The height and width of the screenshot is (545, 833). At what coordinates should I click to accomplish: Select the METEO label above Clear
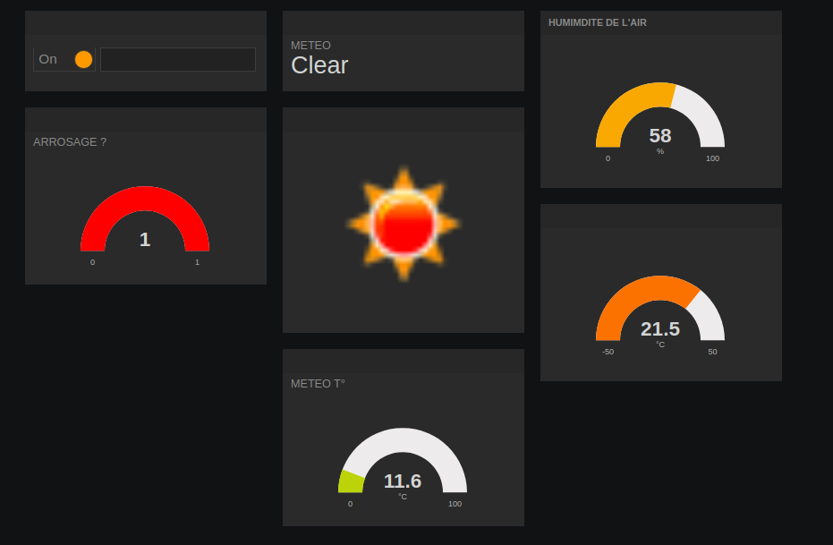click(310, 45)
